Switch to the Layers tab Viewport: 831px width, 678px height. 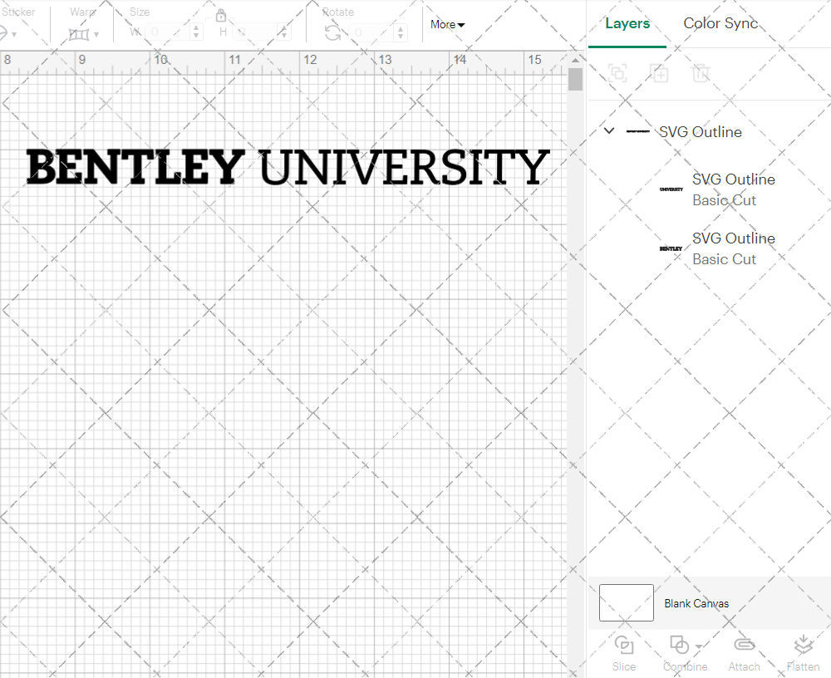point(627,23)
